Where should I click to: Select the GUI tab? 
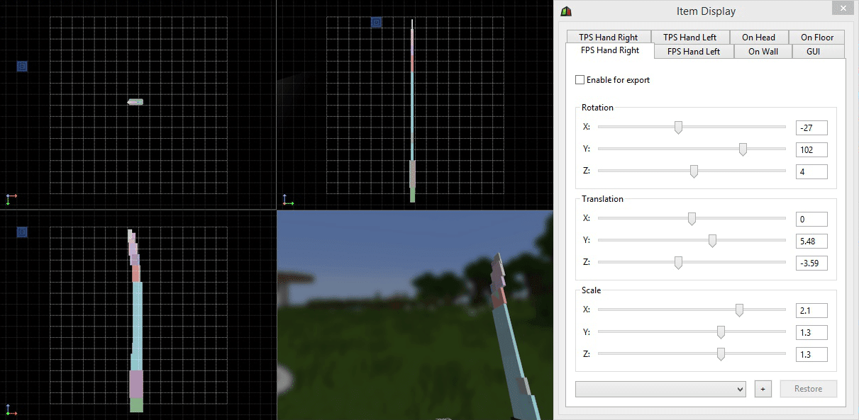click(813, 51)
